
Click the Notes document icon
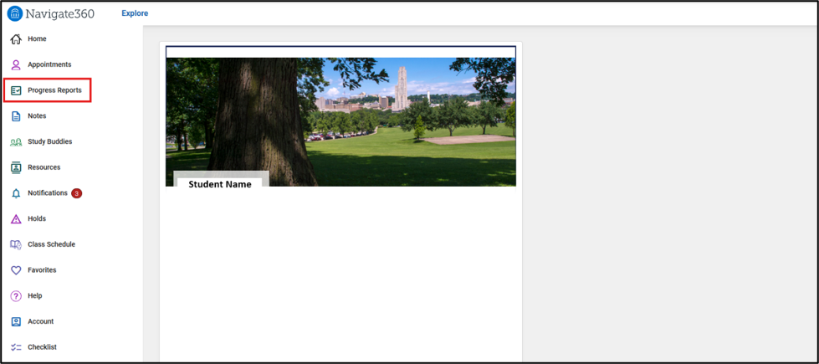point(16,116)
